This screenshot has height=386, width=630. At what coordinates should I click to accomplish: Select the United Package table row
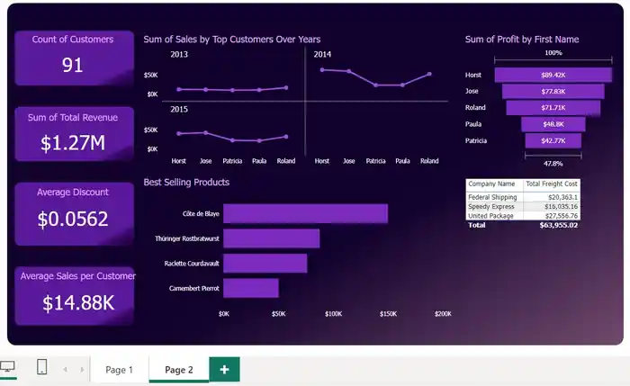coord(523,216)
